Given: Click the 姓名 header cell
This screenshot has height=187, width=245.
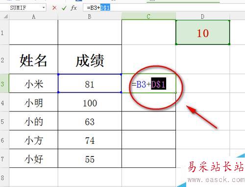Looking at the screenshot, I should [x=33, y=59].
